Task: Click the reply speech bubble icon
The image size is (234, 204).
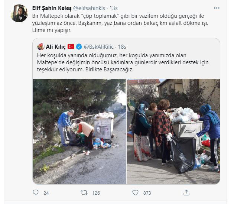Action: [36, 192]
